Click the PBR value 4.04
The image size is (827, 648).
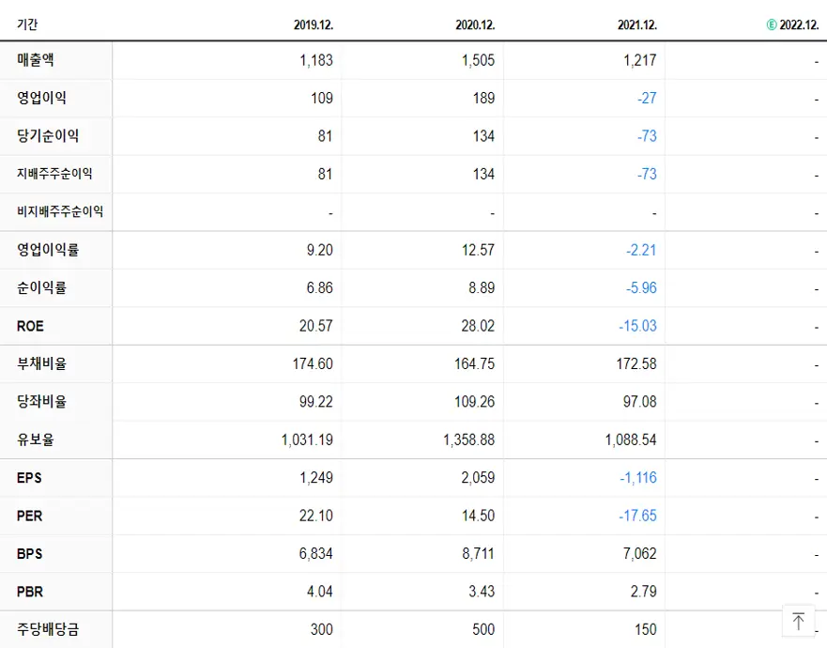[x=319, y=592]
